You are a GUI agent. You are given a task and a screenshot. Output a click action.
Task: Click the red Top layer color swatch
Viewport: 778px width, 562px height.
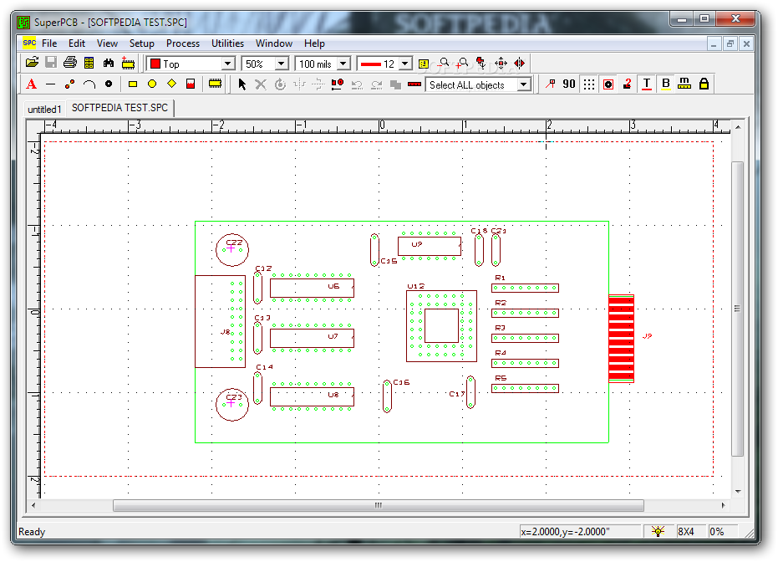tap(155, 64)
